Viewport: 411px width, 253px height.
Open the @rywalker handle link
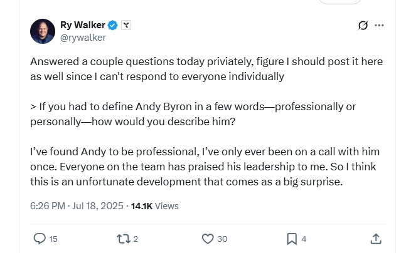click(83, 38)
